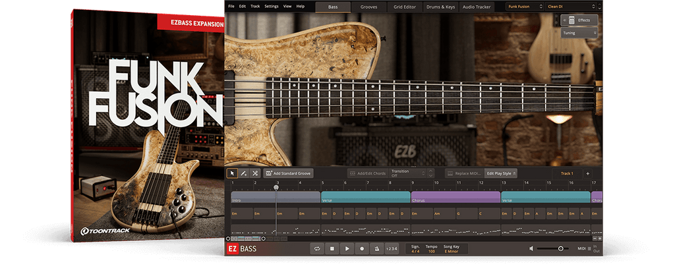
Task: Select the Intro song block
Action: [x=276, y=197]
